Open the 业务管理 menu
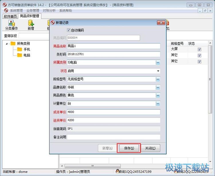The image size is (215, 176). 33,11
